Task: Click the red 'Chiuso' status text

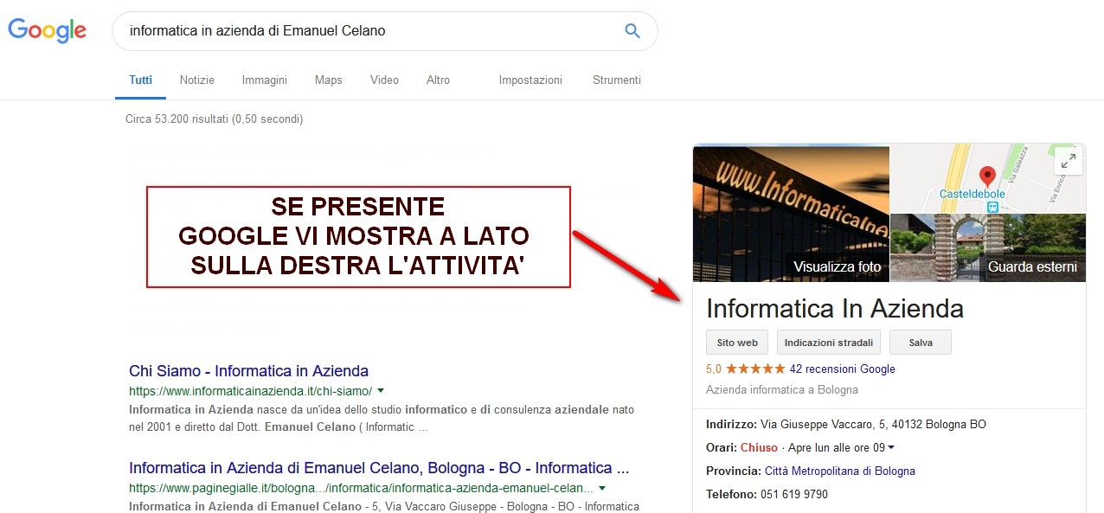Action: (x=759, y=448)
